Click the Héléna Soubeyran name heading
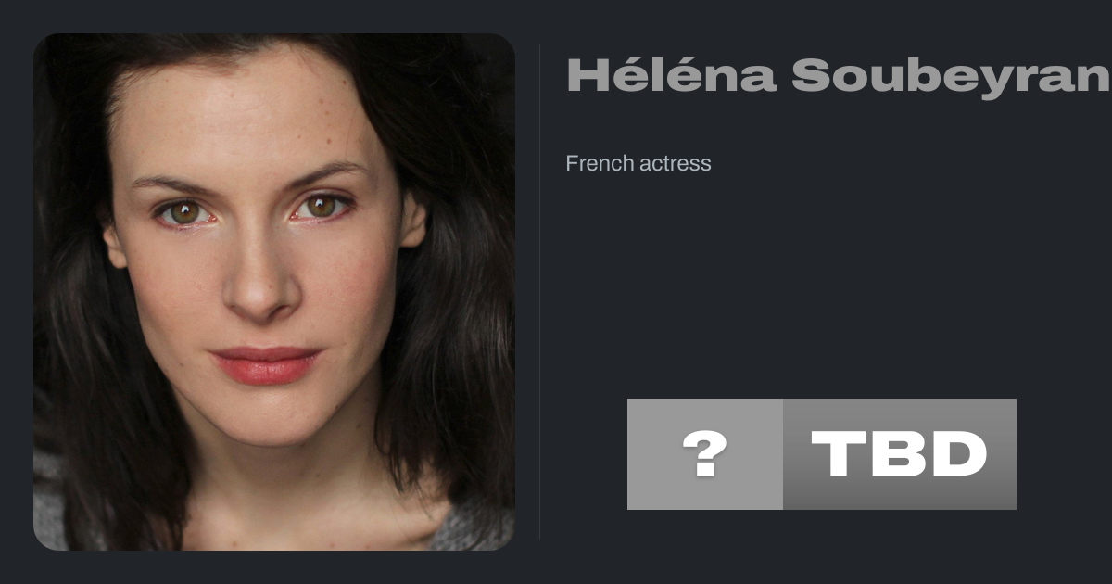 coord(839,76)
